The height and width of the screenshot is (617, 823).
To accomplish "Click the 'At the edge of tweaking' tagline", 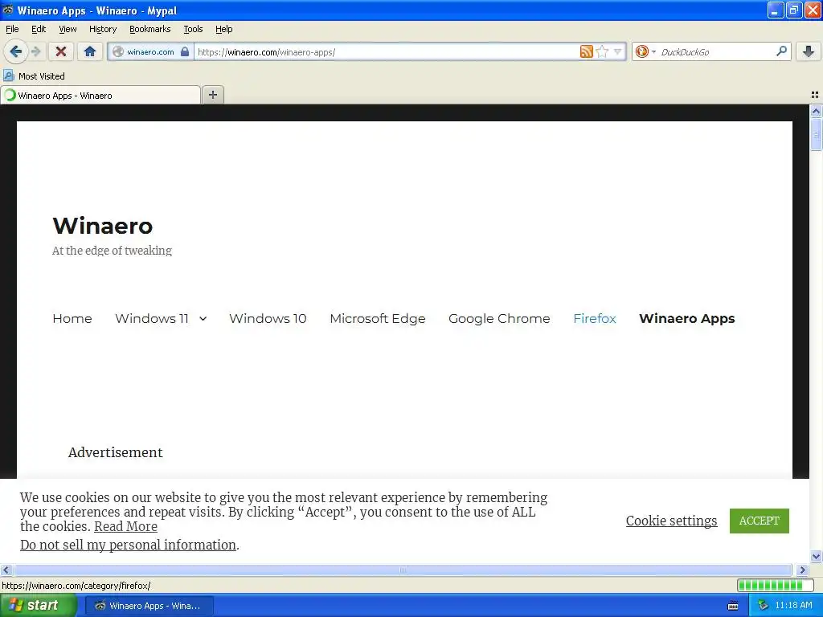I will pos(112,251).
